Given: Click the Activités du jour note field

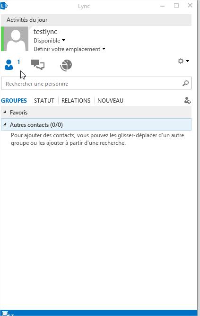Looking at the screenshot, I should [96, 20].
